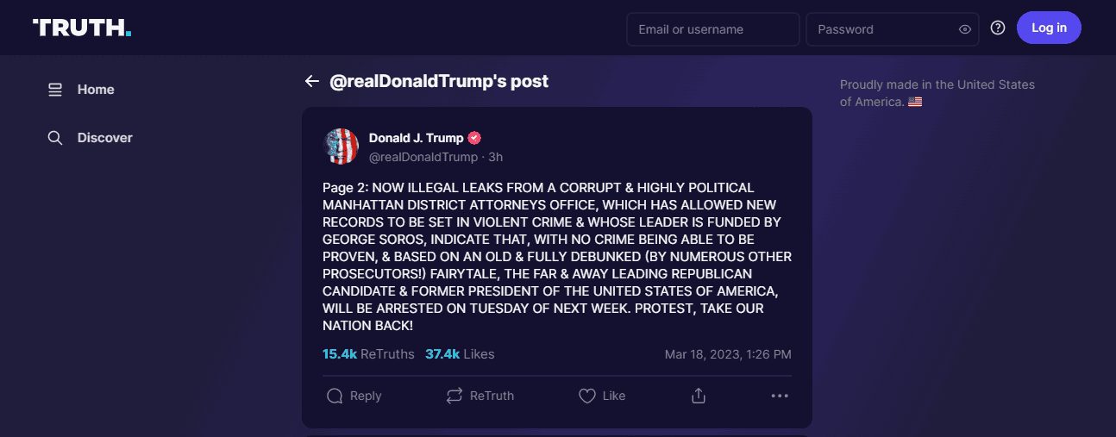
Task: Click the back arrow beside post title
Action: [311, 81]
